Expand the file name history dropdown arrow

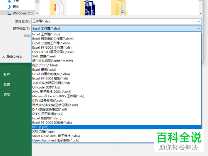(x=199, y=22)
